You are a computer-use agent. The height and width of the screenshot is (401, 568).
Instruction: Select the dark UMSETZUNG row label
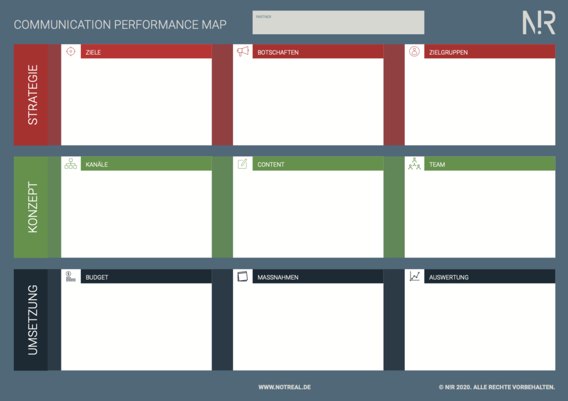pyautogui.click(x=32, y=320)
